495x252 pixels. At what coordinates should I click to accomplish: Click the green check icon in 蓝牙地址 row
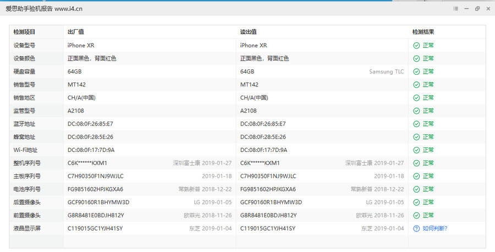coord(416,124)
